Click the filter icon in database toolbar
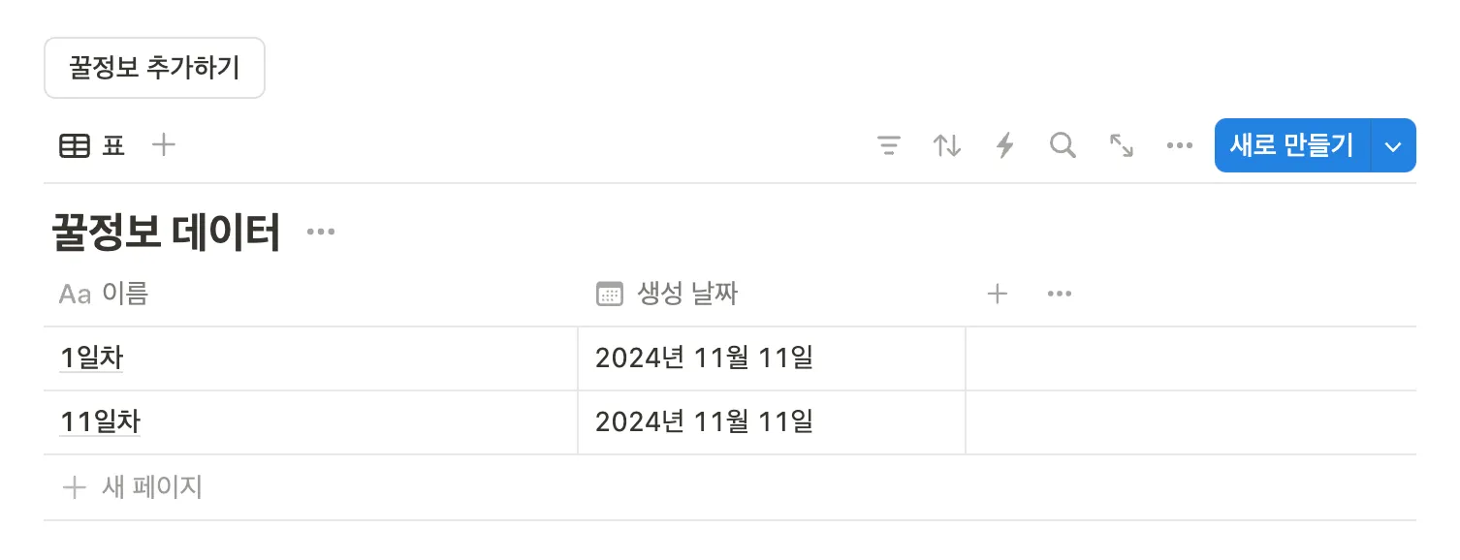This screenshot has height=560, width=1460. (889, 146)
